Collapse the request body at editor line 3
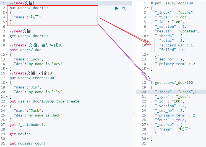 [7, 13]
